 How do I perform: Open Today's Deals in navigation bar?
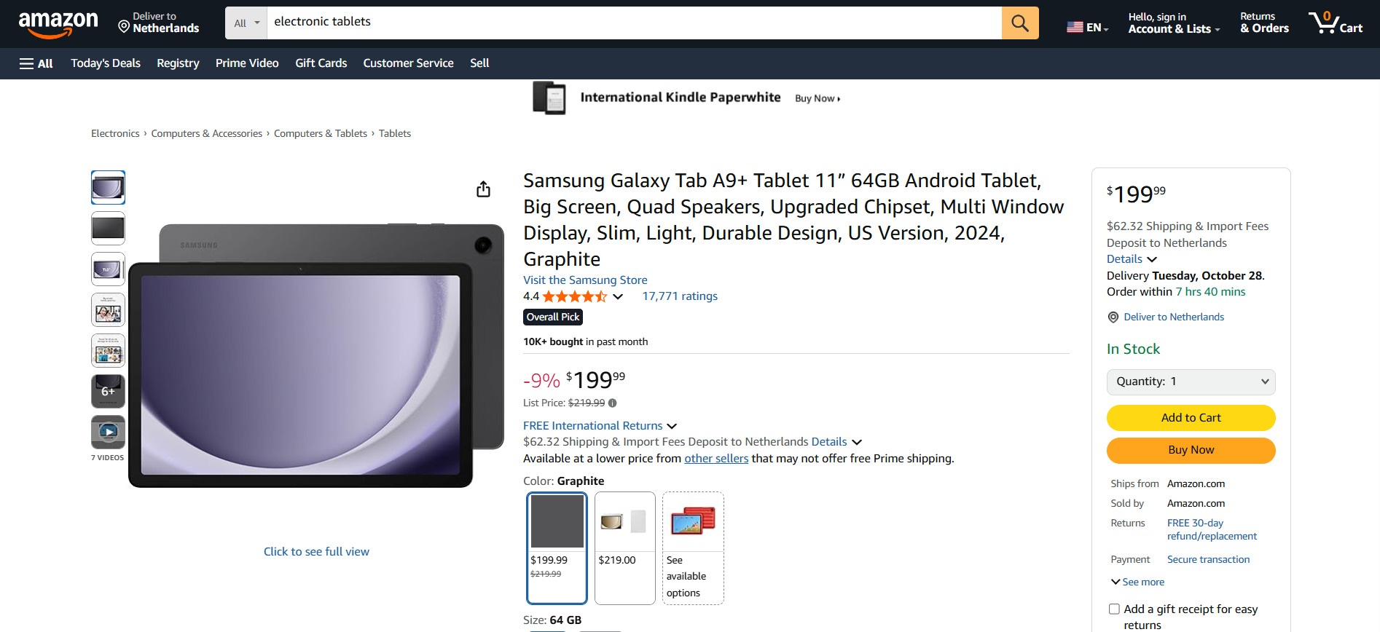coord(106,63)
